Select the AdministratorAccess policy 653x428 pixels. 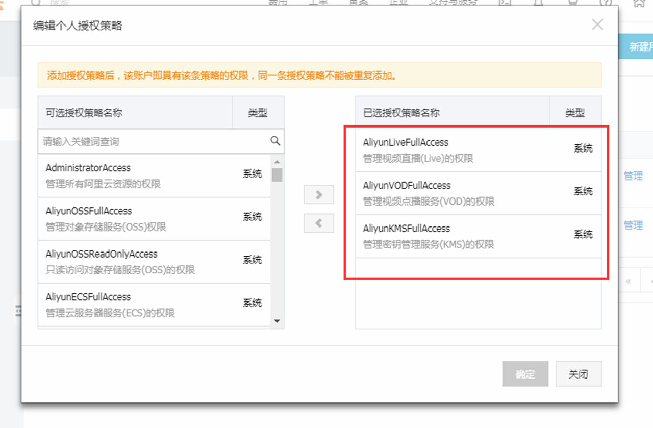(154, 175)
